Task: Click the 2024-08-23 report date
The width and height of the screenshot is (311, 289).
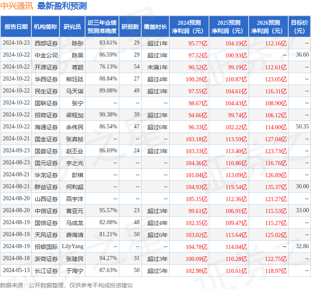Action: [16, 163]
